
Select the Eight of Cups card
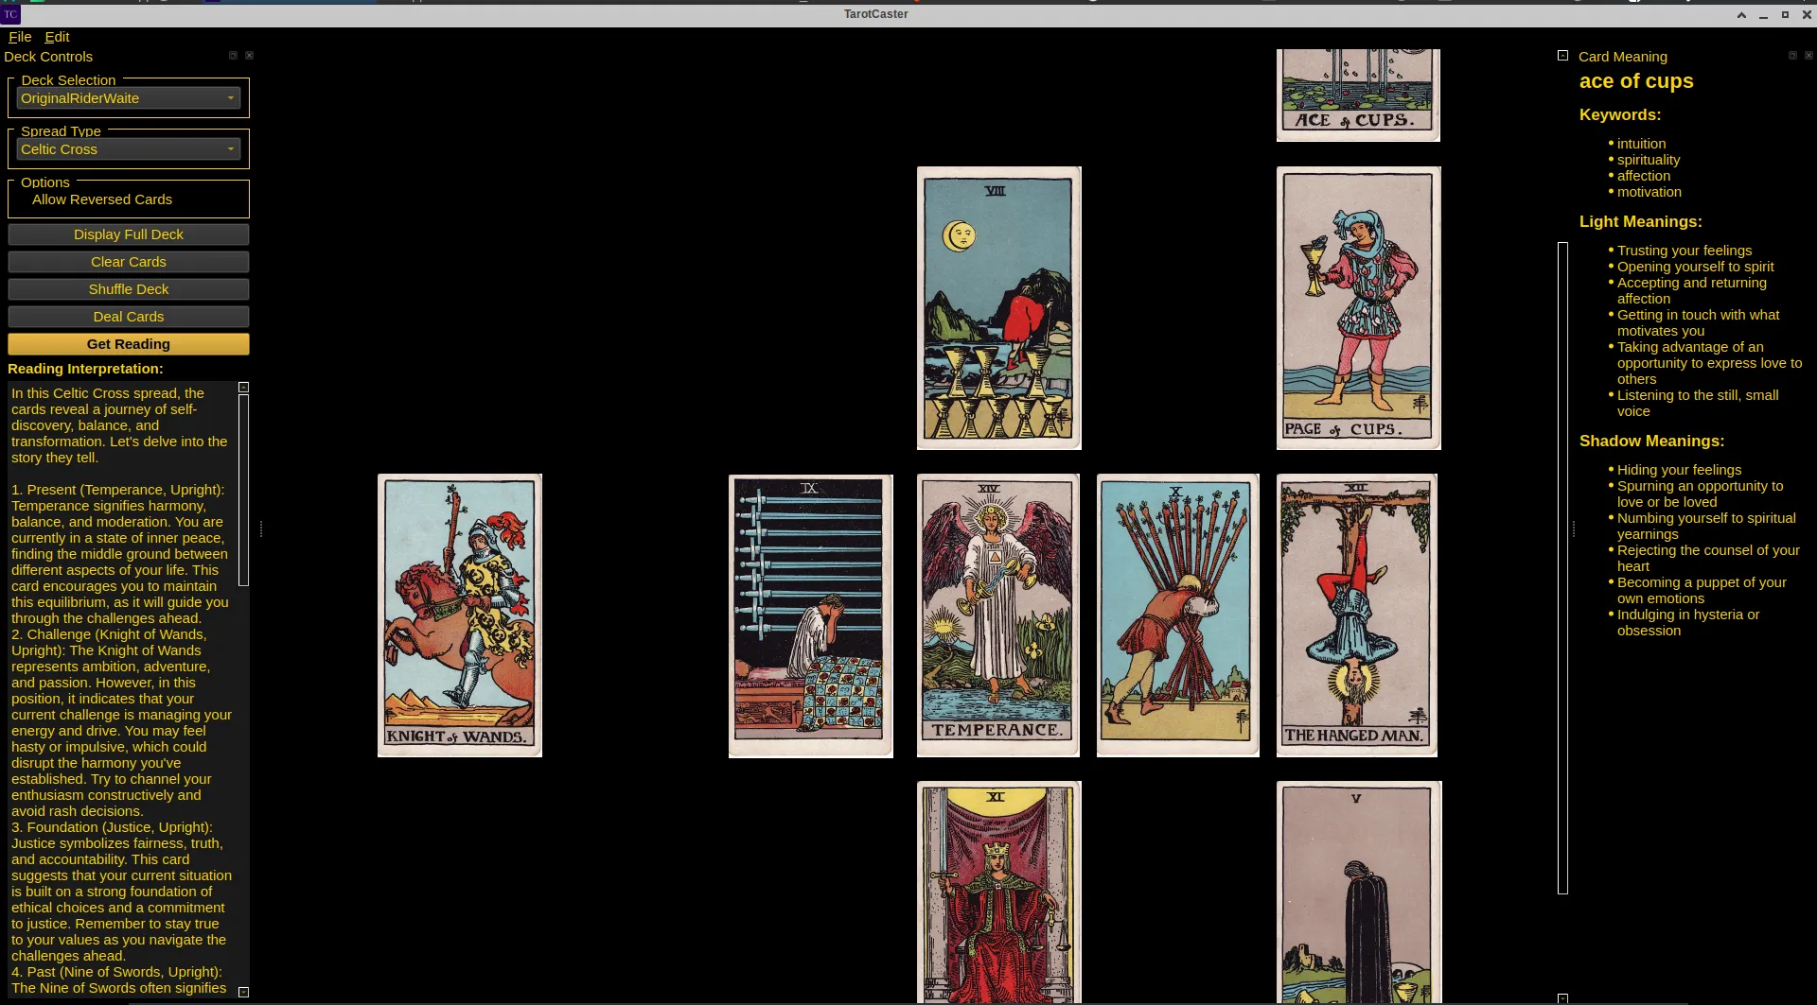pyautogui.click(x=999, y=308)
